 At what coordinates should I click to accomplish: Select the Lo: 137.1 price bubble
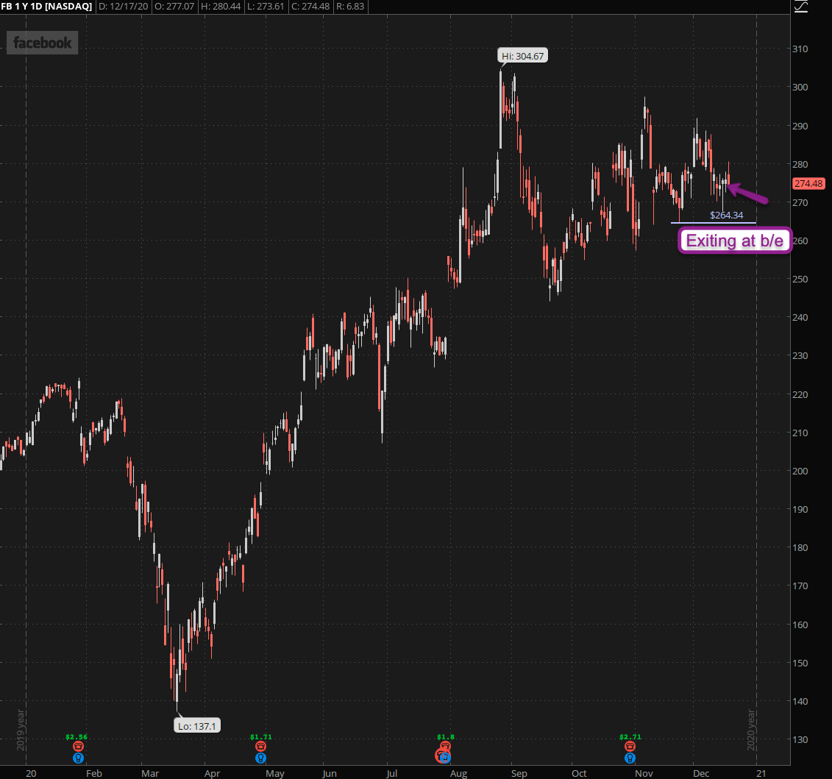point(197,726)
